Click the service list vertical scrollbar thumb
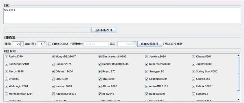The height and width of the screenshot is (103, 244). click(x=238, y=74)
